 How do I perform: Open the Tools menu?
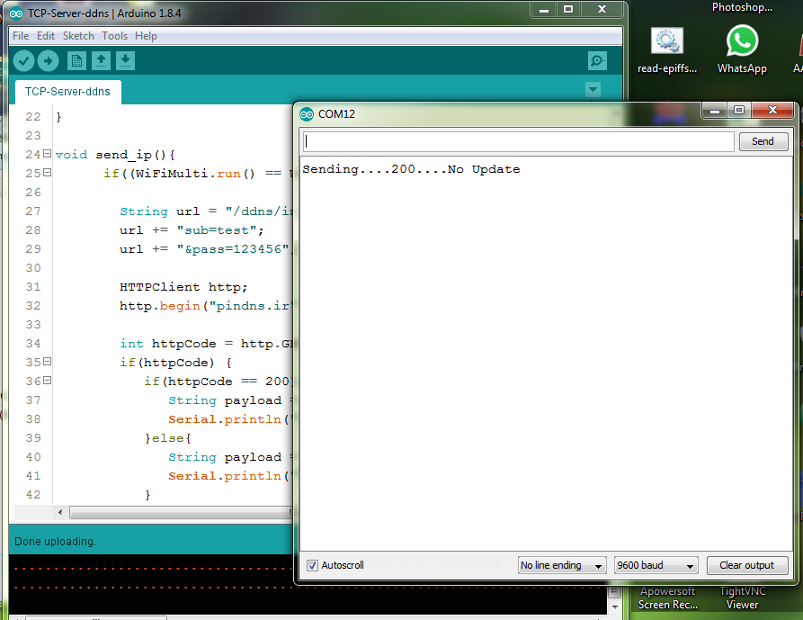[114, 36]
